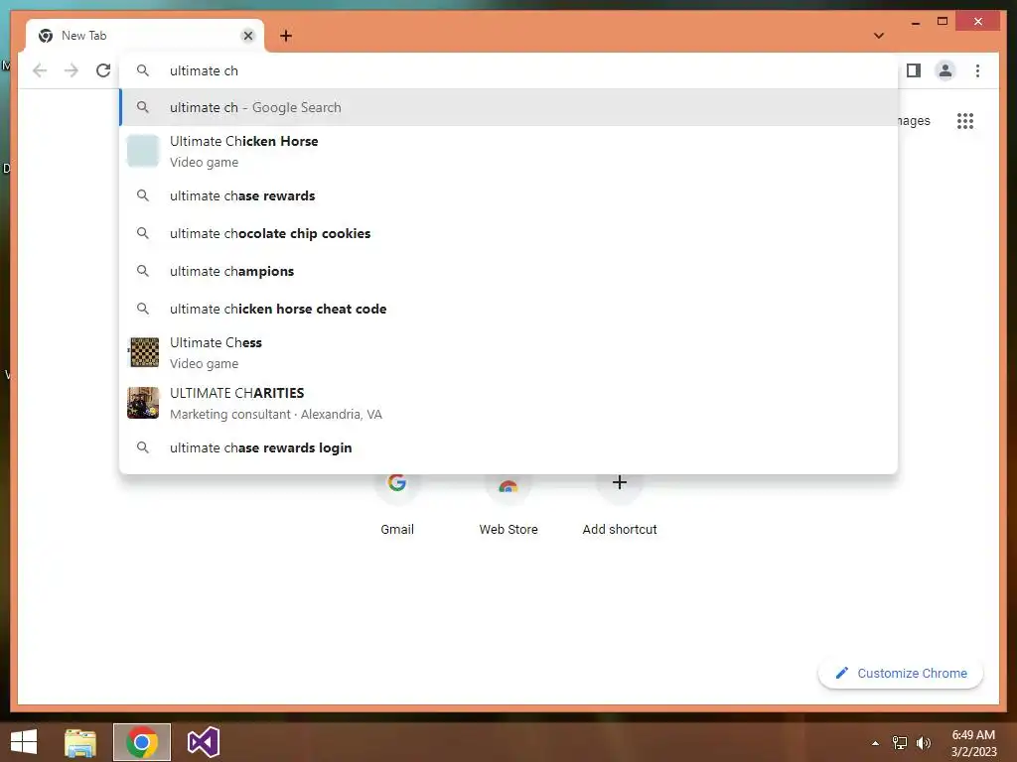Go forward using the forward arrow
Viewport: 1017px width, 762px height.
tap(72, 70)
